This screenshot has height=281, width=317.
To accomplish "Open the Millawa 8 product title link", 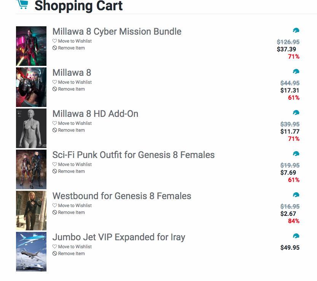I will [72, 72].
